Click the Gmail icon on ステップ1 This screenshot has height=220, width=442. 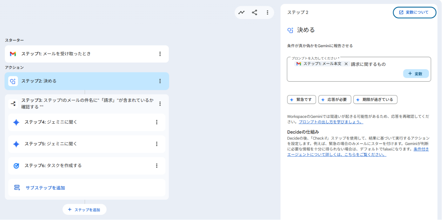[13, 54]
